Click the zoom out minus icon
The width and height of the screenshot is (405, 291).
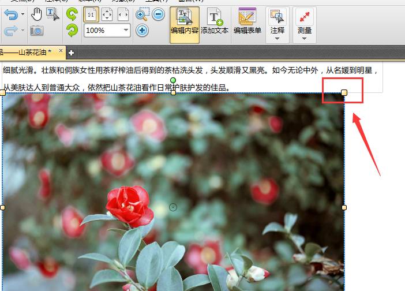click(x=158, y=14)
